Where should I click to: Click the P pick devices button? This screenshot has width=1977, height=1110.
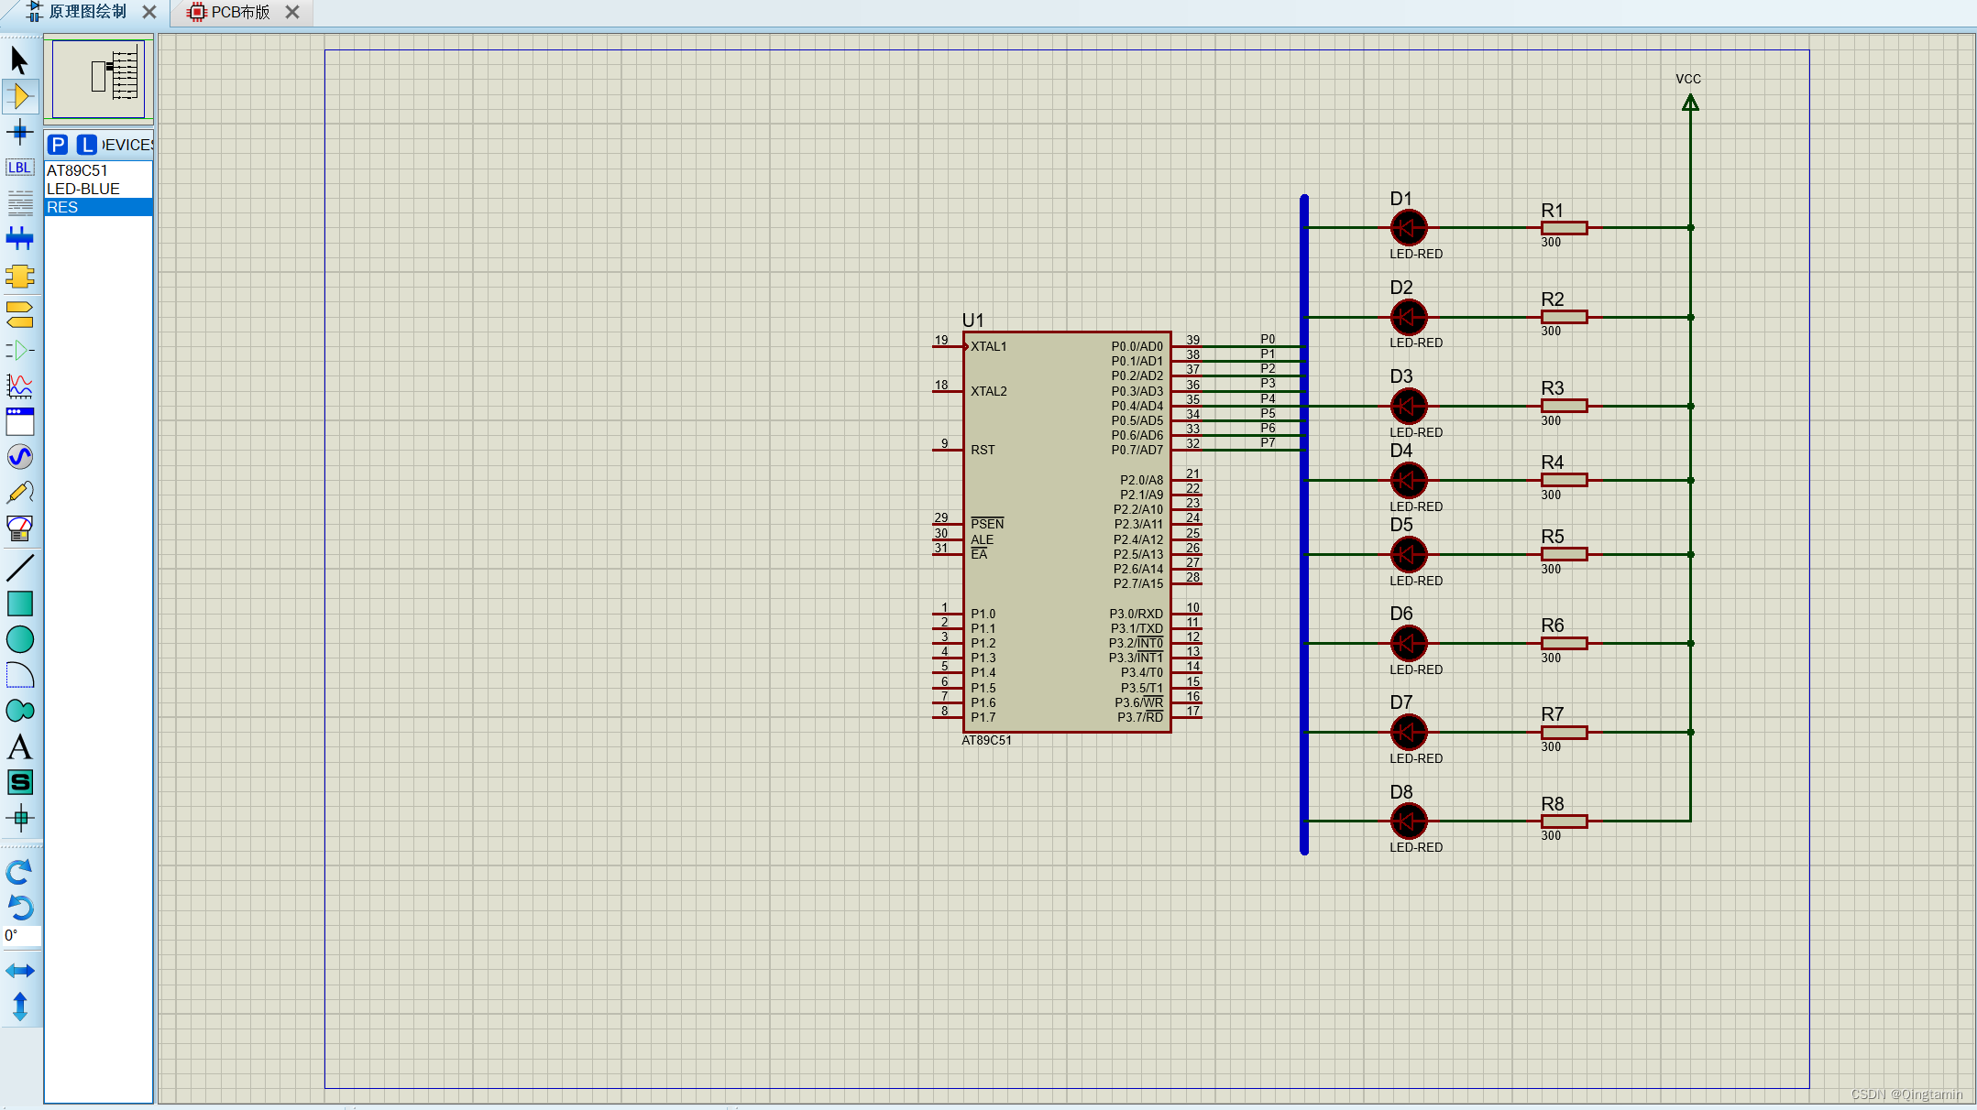click(x=58, y=145)
